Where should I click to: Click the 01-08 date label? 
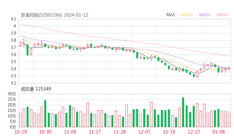[x=219, y=132]
